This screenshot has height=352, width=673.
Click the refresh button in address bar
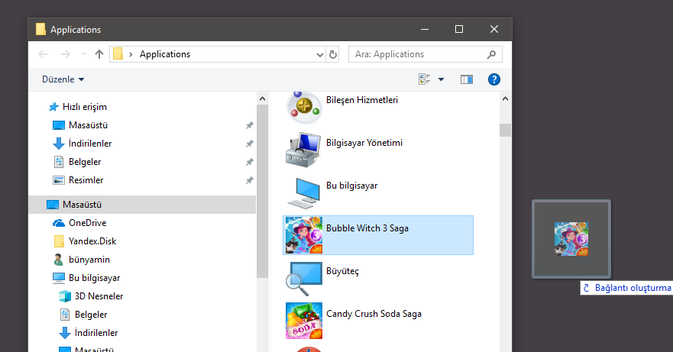click(x=333, y=54)
